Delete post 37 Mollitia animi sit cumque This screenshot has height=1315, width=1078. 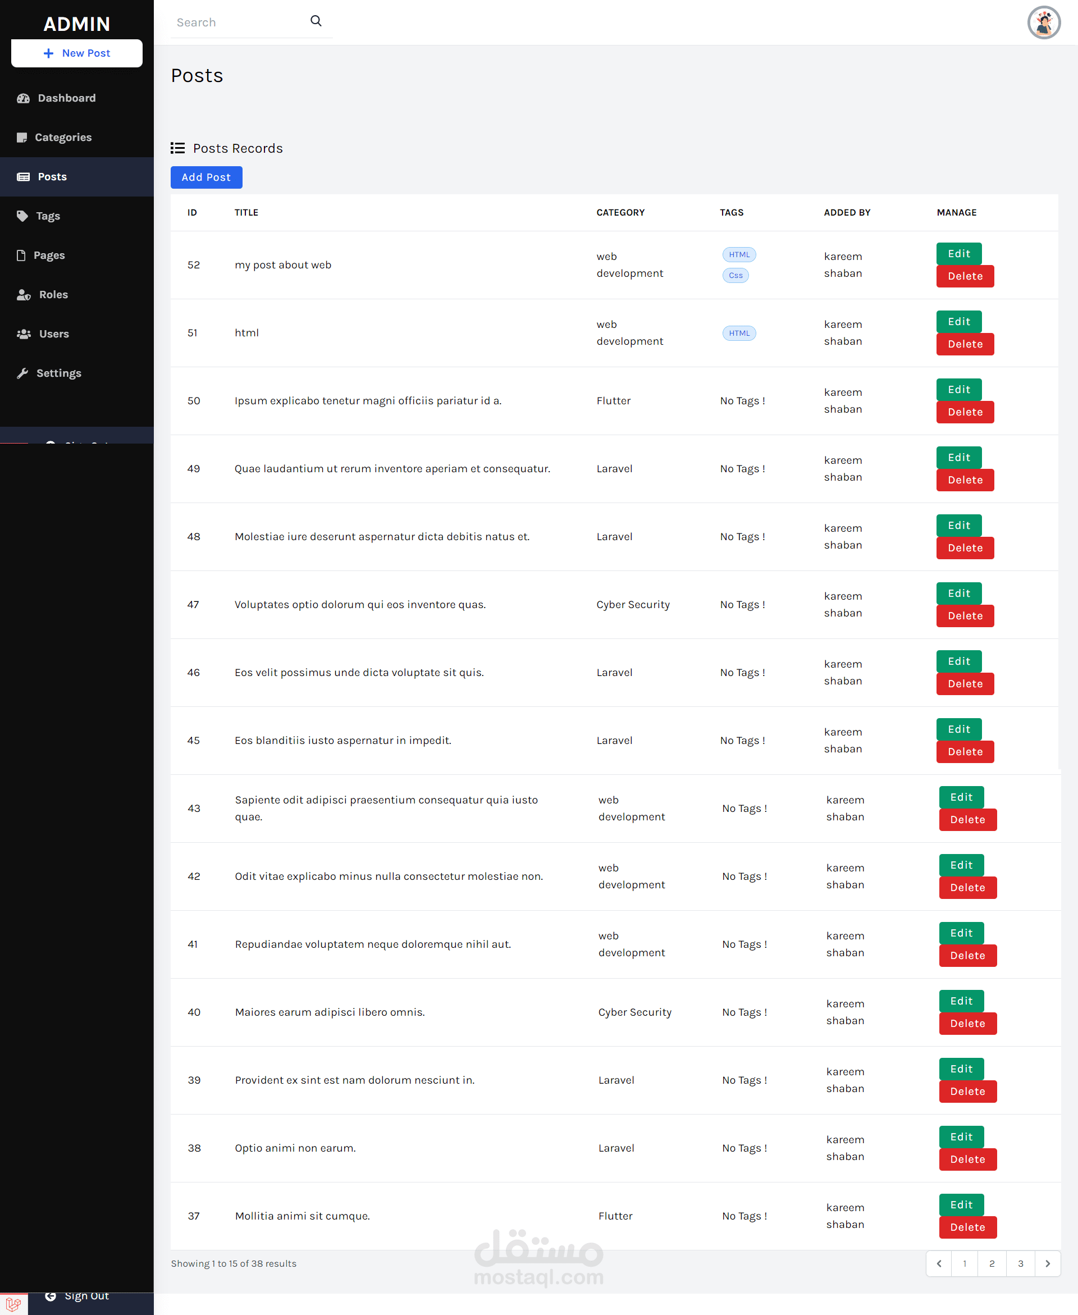click(x=967, y=1227)
